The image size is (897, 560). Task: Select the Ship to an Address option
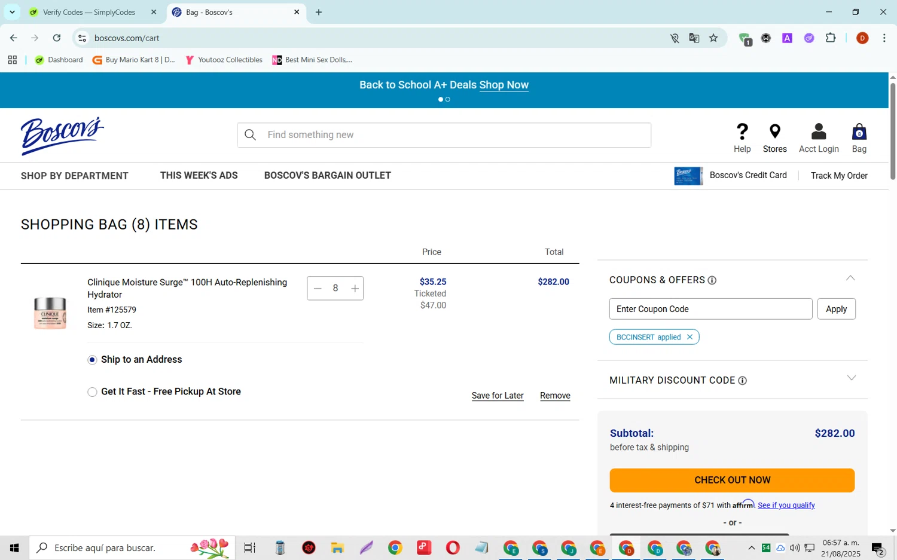coord(92,360)
